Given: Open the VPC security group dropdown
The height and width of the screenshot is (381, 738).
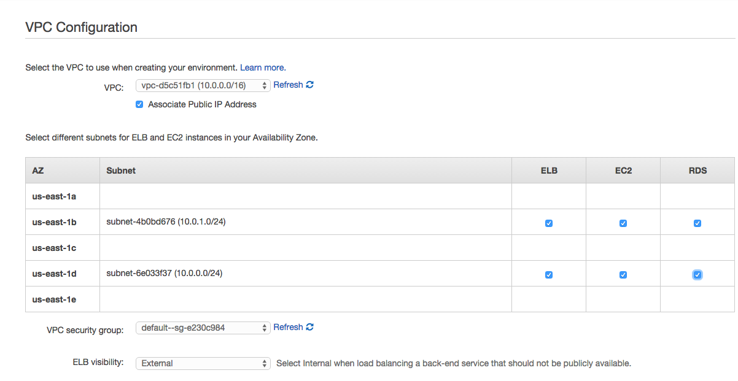Looking at the screenshot, I should (203, 328).
